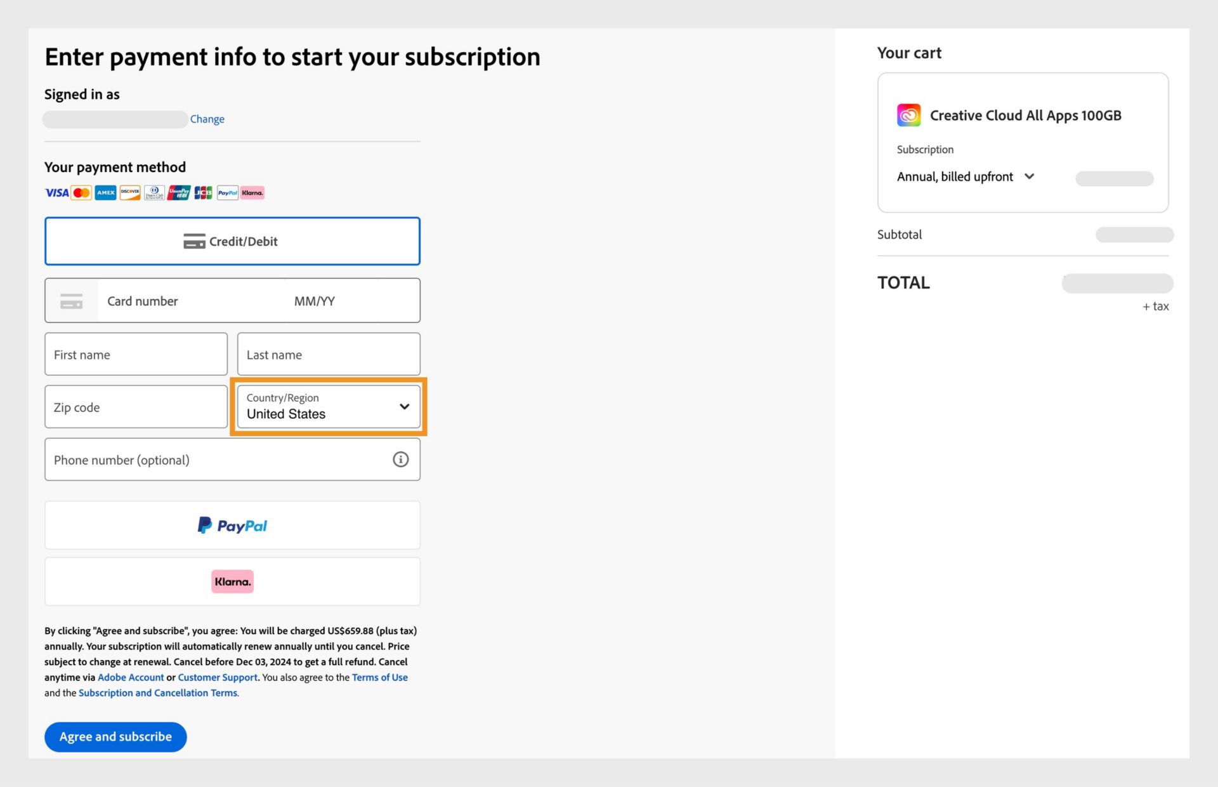Click the Visa card logo
This screenshot has width=1218, height=787.
[x=56, y=192]
